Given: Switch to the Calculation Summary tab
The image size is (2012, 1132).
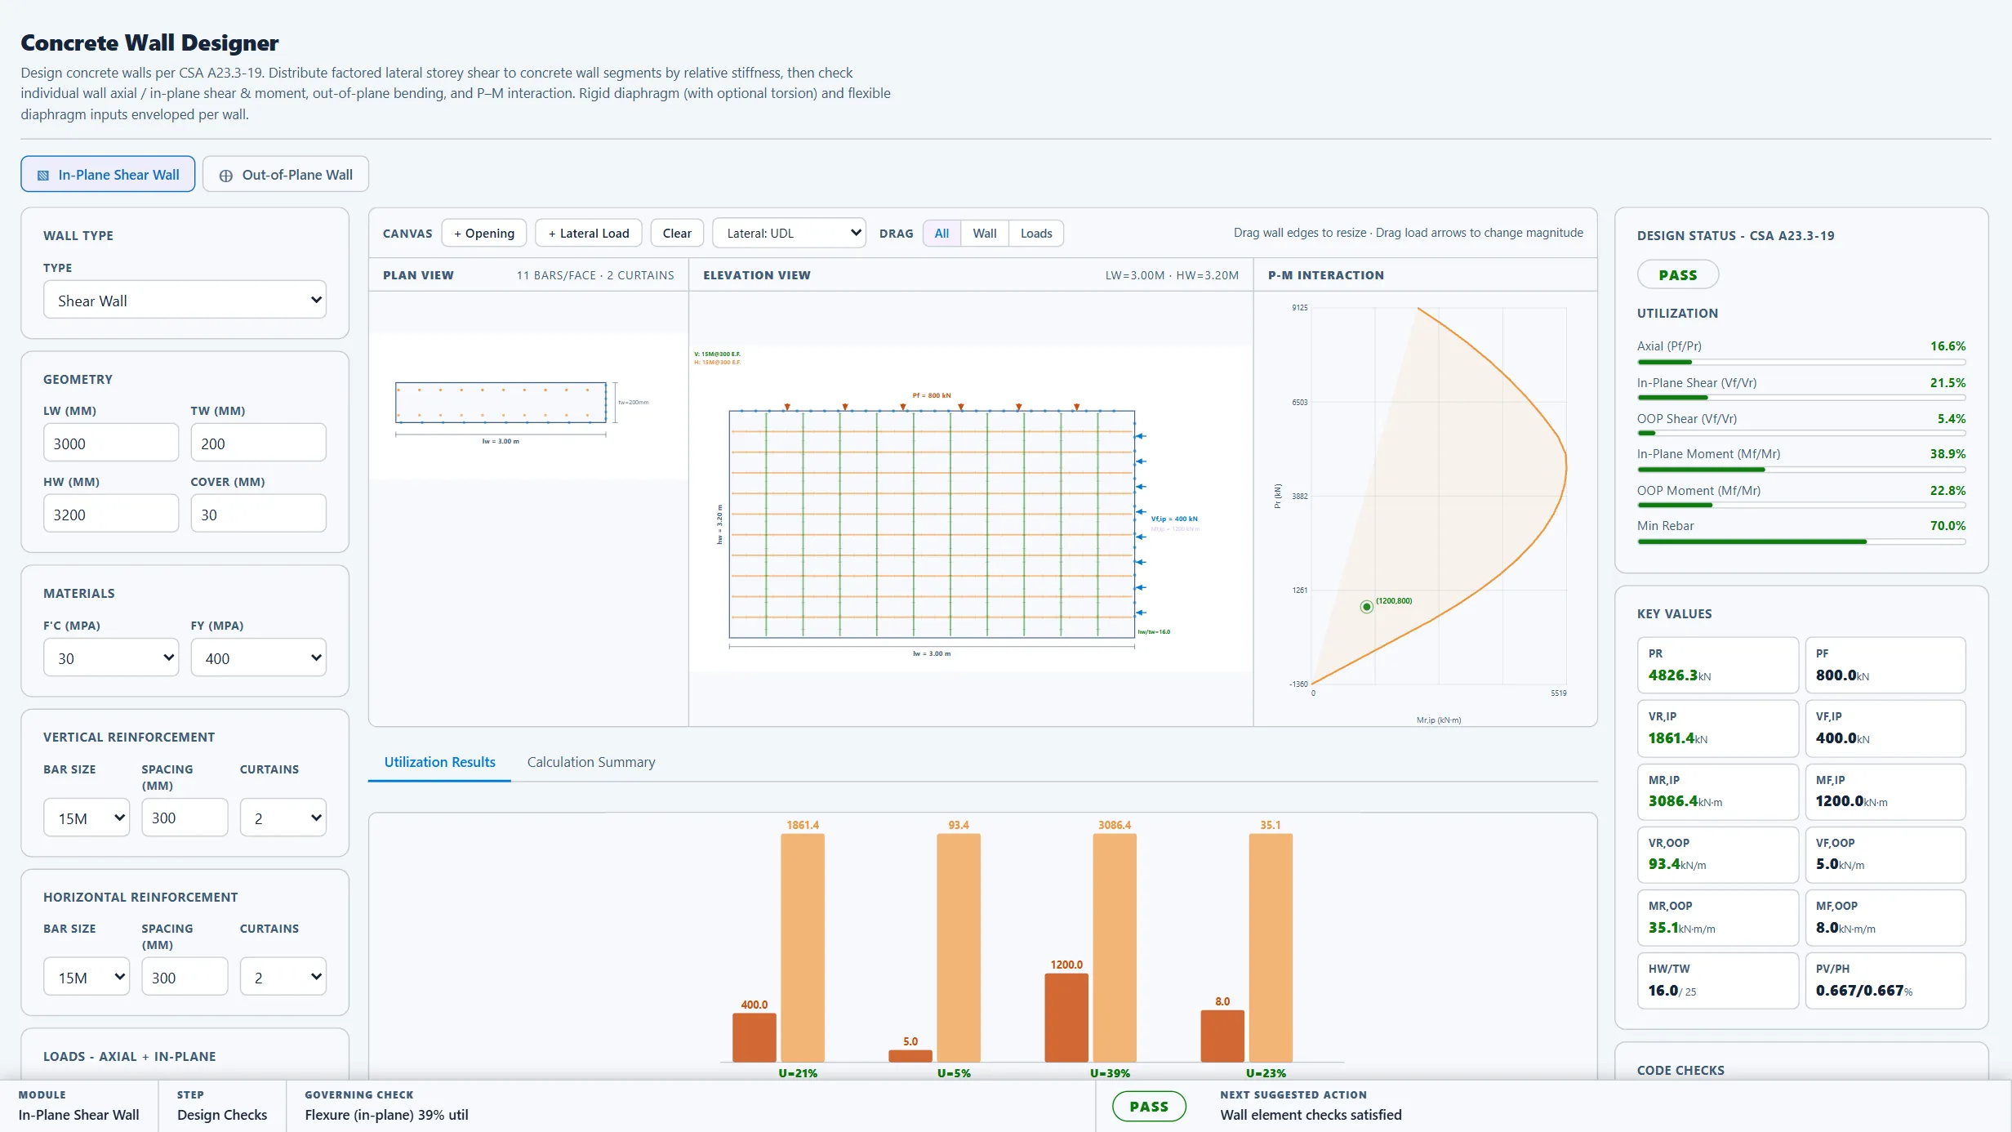Looking at the screenshot, I should pyautogui.click(x=591, y=762).
